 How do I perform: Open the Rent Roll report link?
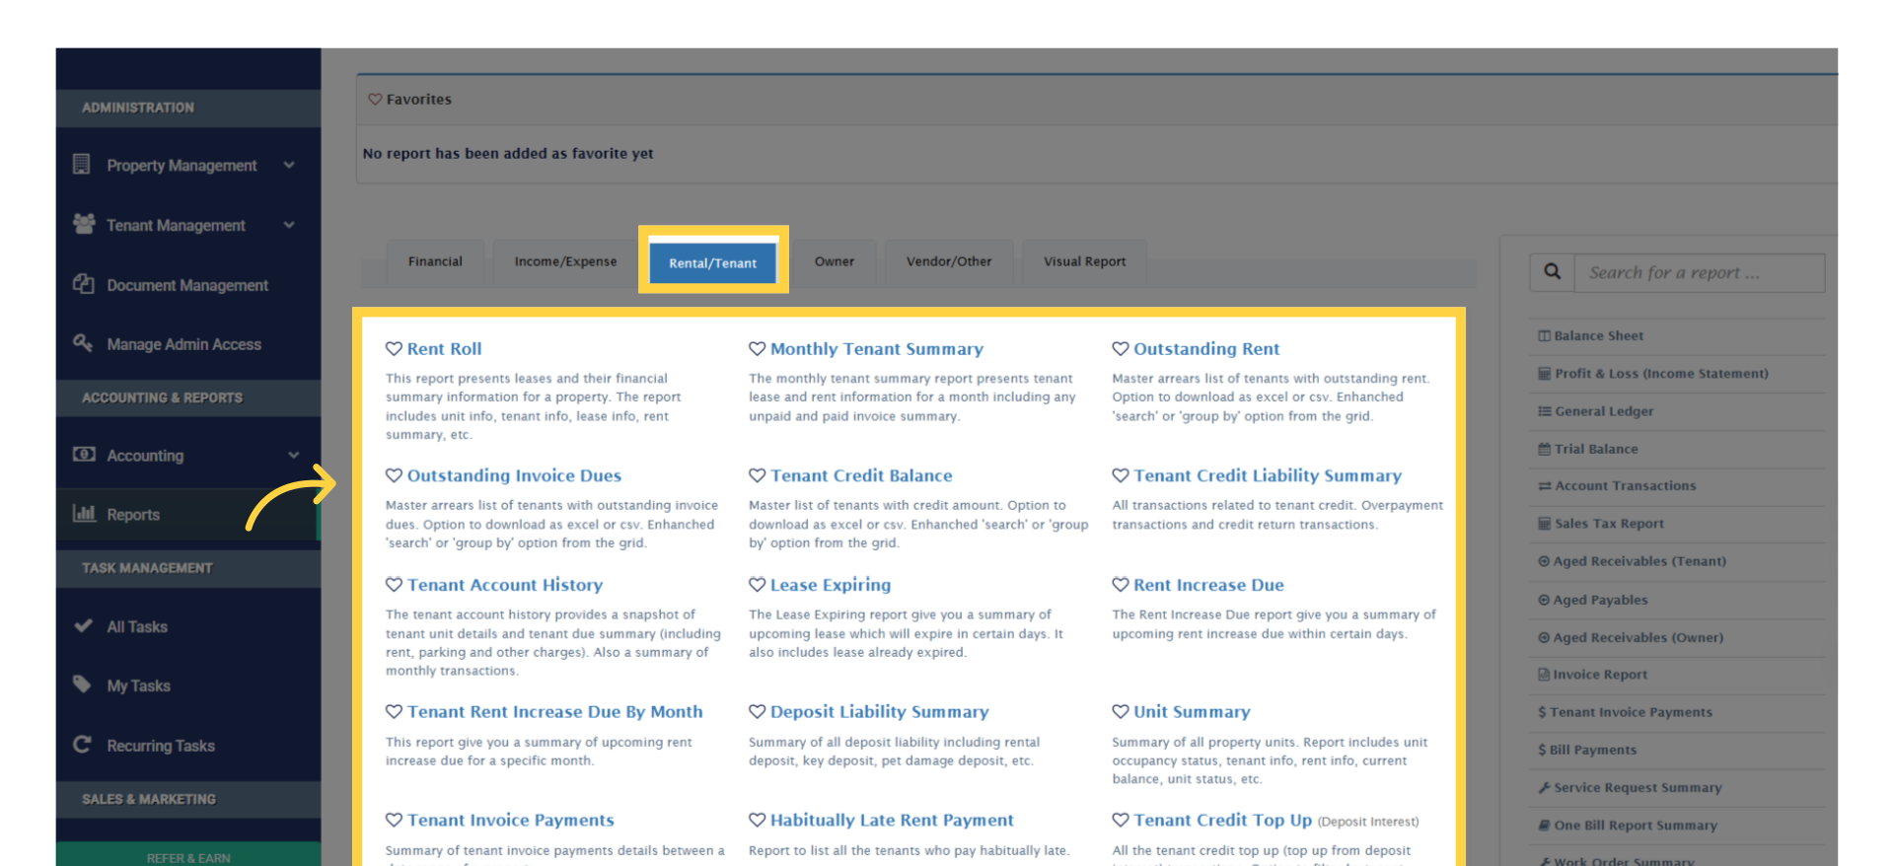pyautogui.click(x=445, y=348)
